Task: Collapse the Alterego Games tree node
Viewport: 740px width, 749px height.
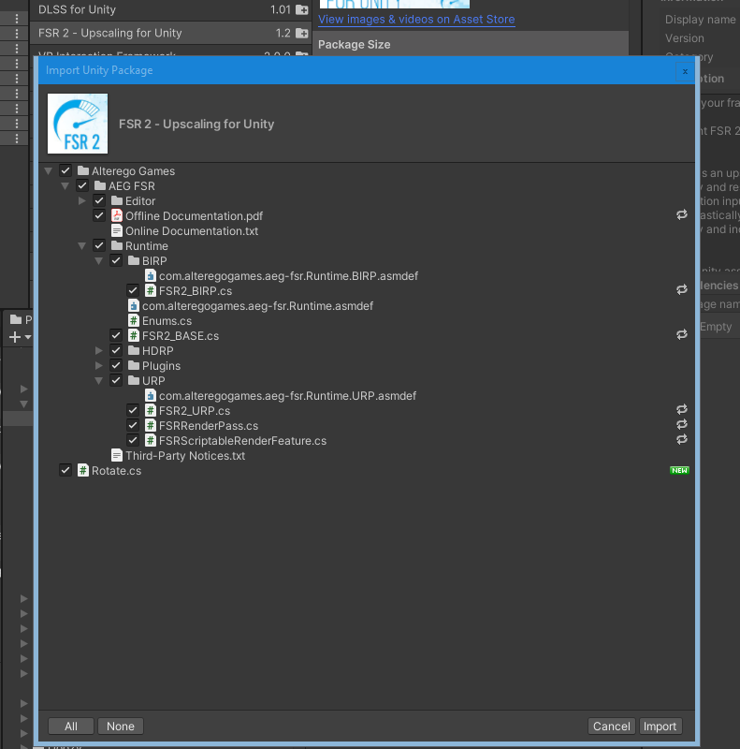Action: 49,170
